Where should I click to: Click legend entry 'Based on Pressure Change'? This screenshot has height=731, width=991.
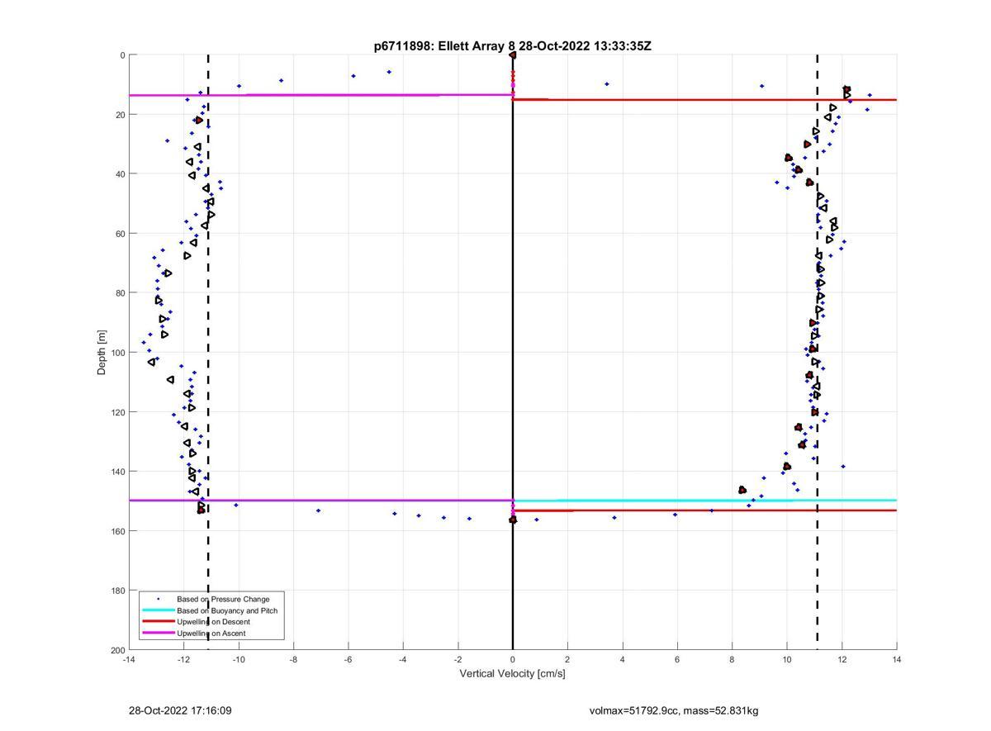(223, 599)
